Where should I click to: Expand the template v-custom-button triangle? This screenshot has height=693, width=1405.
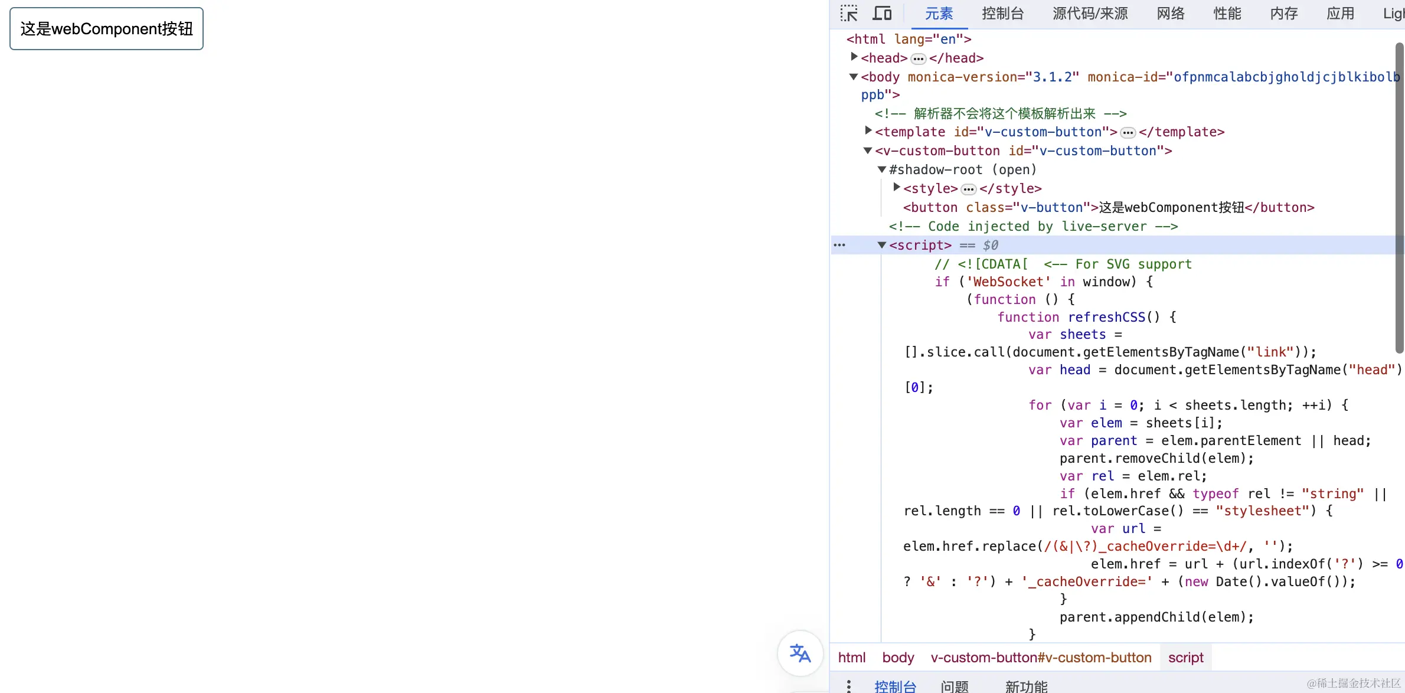coord(868,131)
